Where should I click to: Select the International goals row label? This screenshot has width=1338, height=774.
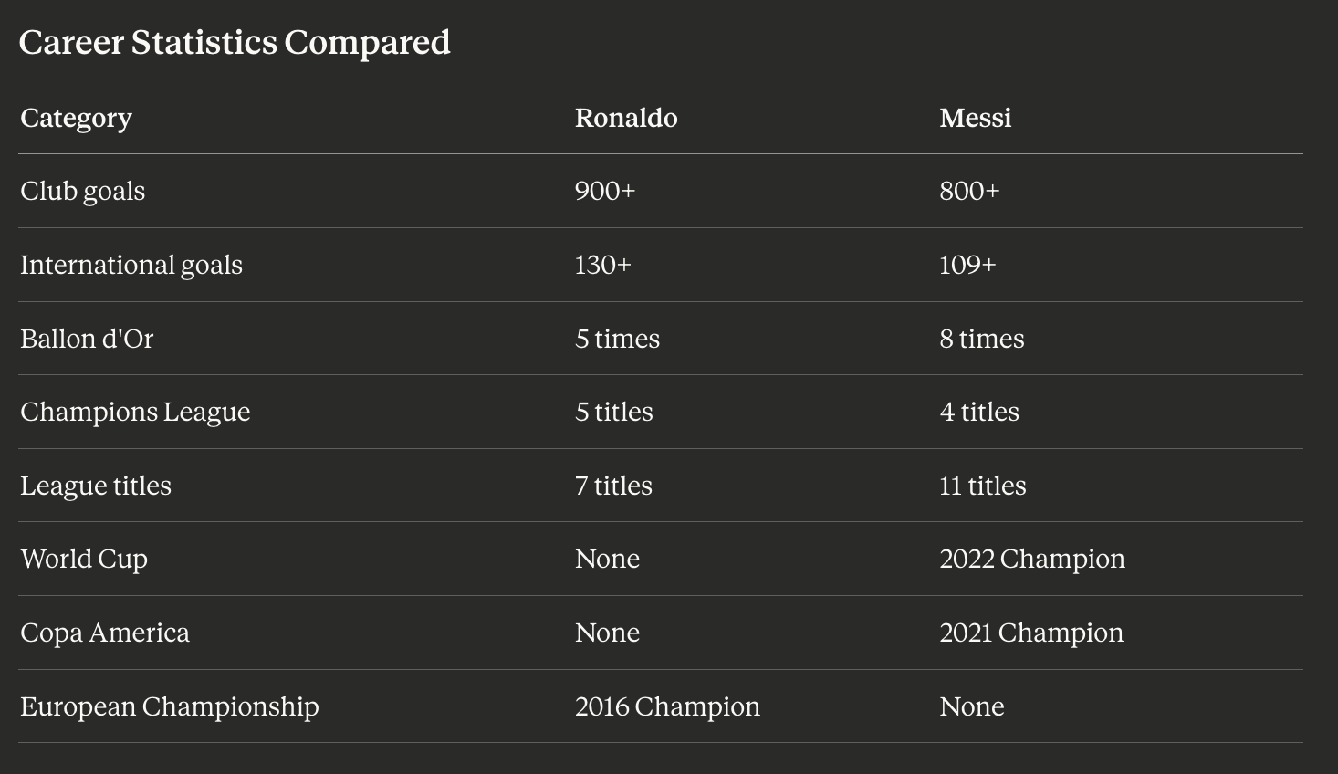[131, 265]
